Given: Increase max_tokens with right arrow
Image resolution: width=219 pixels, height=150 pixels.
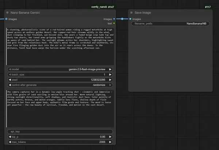Looking at the screenshot, I should pyautogui.click(x=110, y=142).
